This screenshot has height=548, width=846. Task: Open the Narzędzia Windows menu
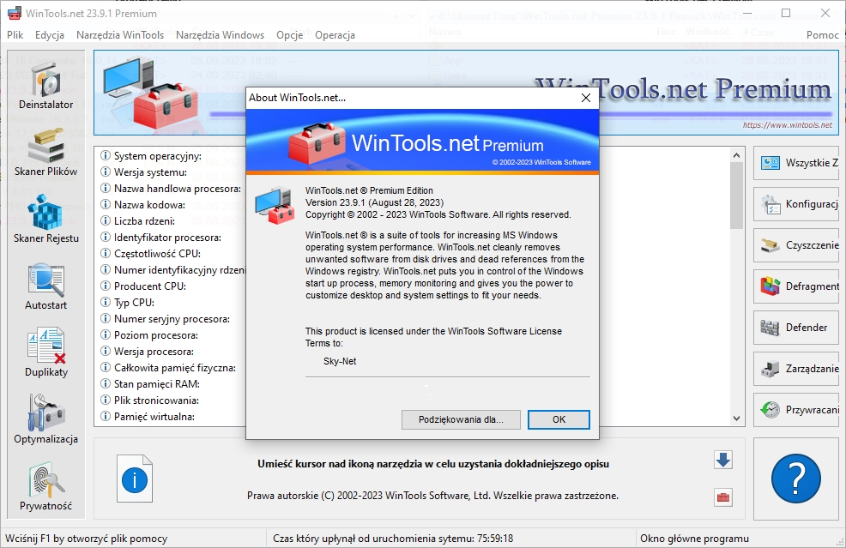pos(221,34)
